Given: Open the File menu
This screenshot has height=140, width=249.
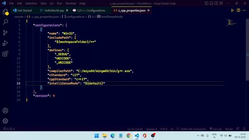Looking at the screenshot, I should click(11, 3).
